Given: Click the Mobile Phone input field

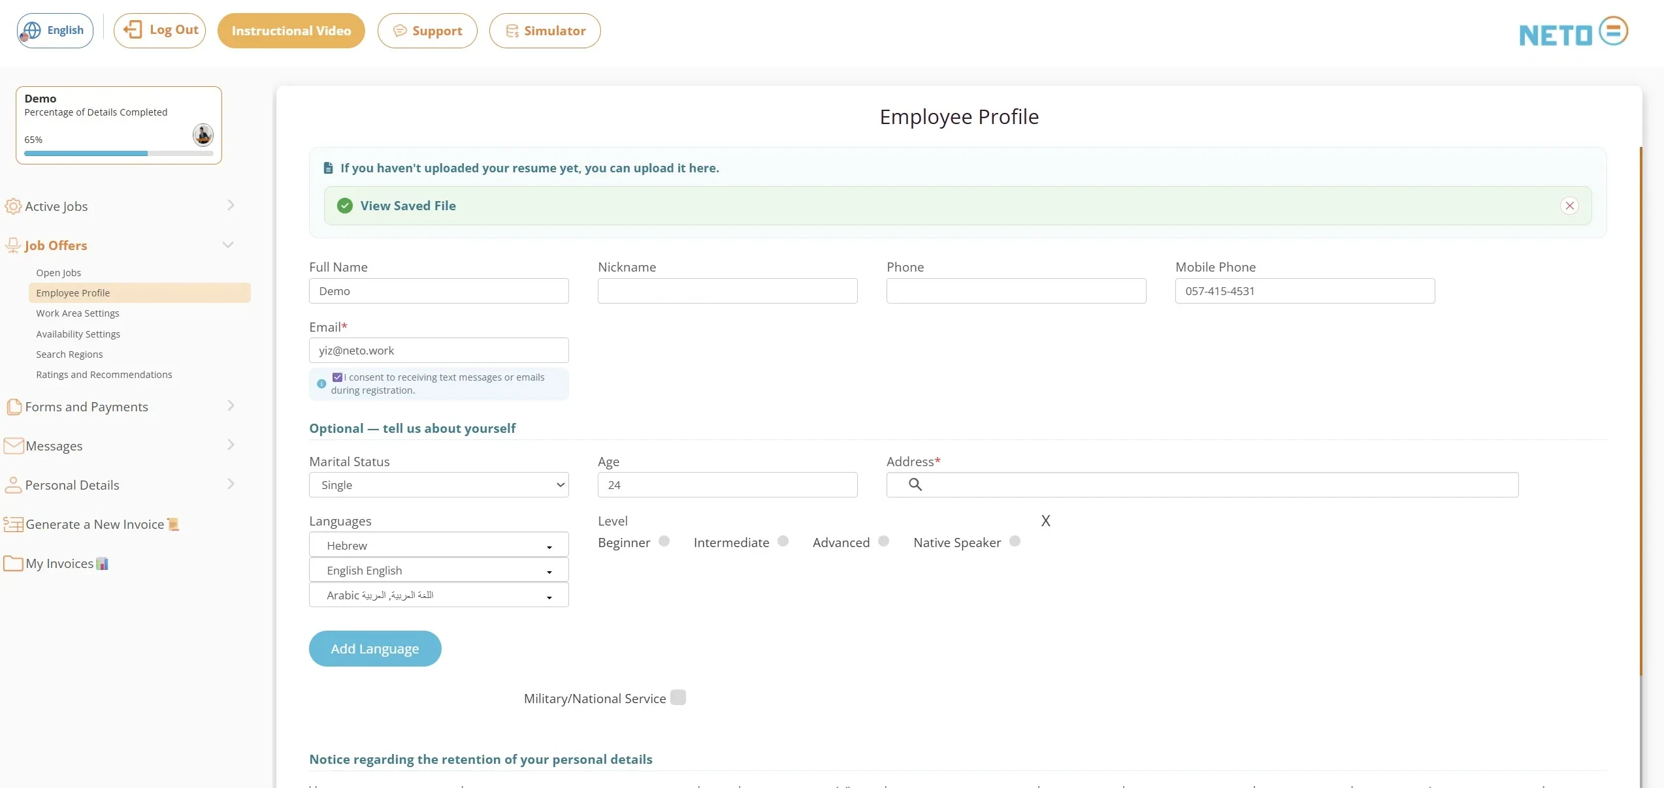Looking at the screenshot, I should 1305,291.
